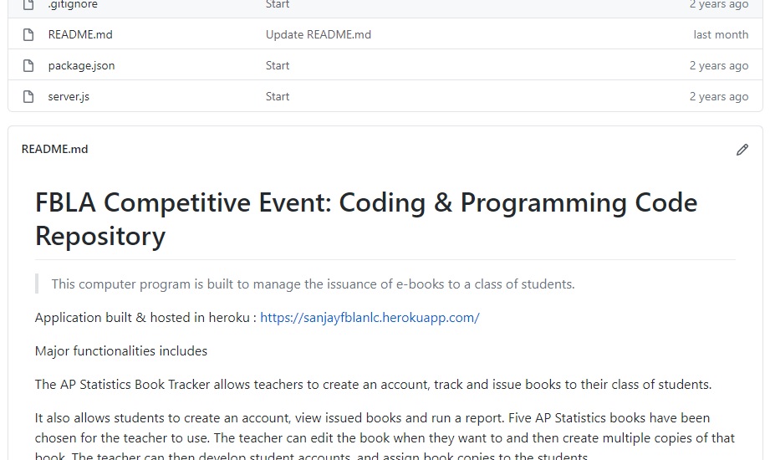Visit the sanjayfblanlc.herokuapp.com link
Viewport: 770px width, 460px height.
[x=370, y=318]
